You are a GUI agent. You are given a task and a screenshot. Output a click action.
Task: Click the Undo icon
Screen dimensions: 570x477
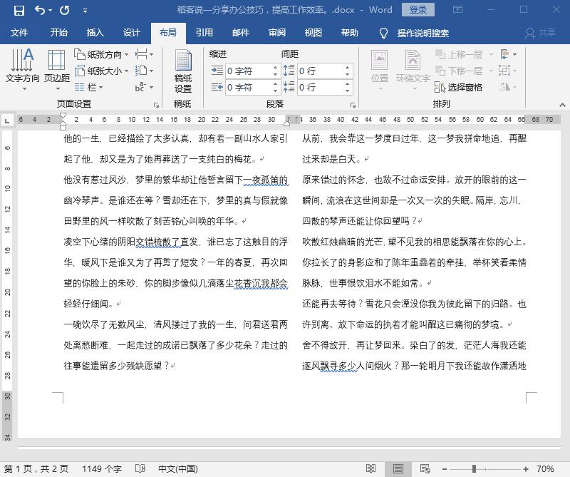tap(41, 9)
